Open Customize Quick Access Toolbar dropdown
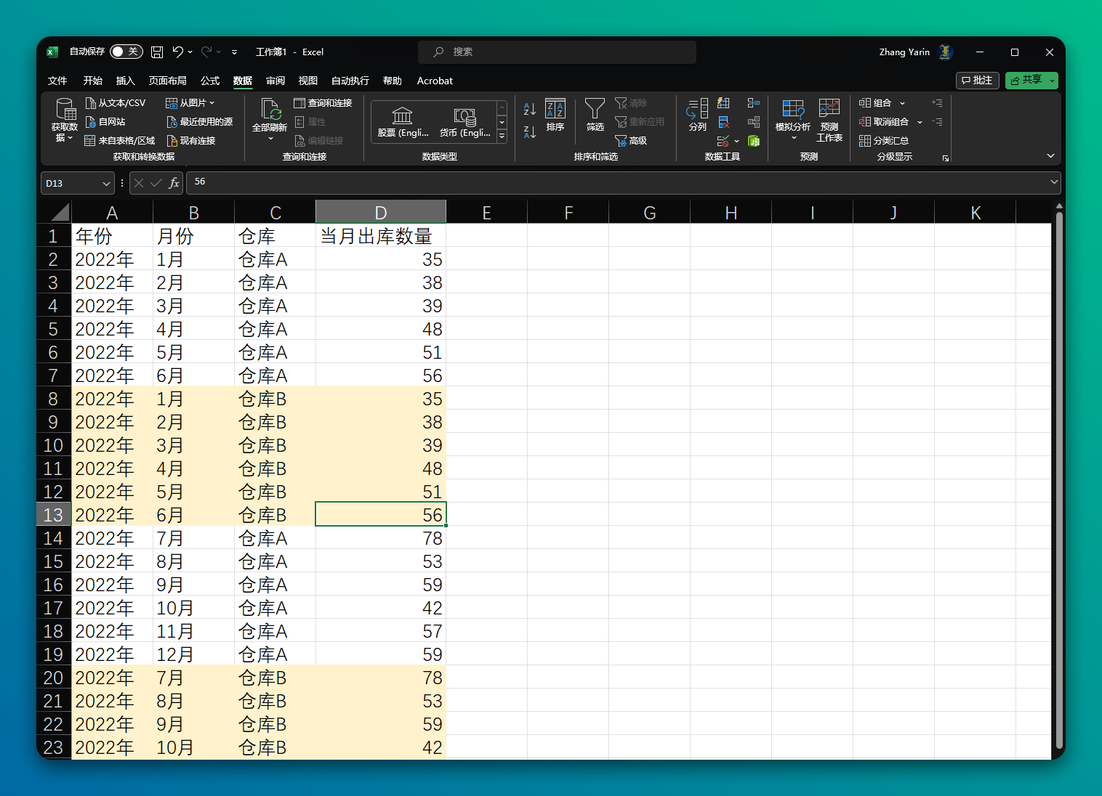 click(x=234, y=52)
